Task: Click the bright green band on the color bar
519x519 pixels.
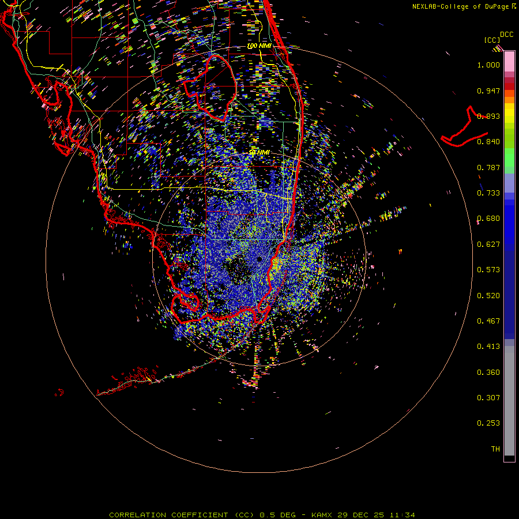Action: pyautogui.click(x=509, y=157)
